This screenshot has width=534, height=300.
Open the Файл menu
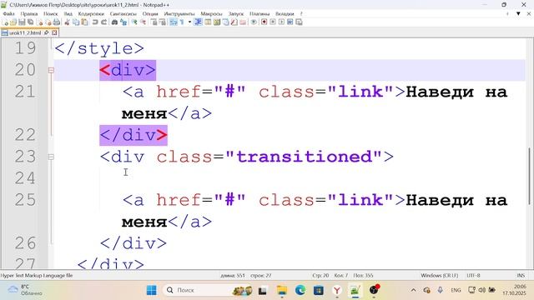[8, 14]
